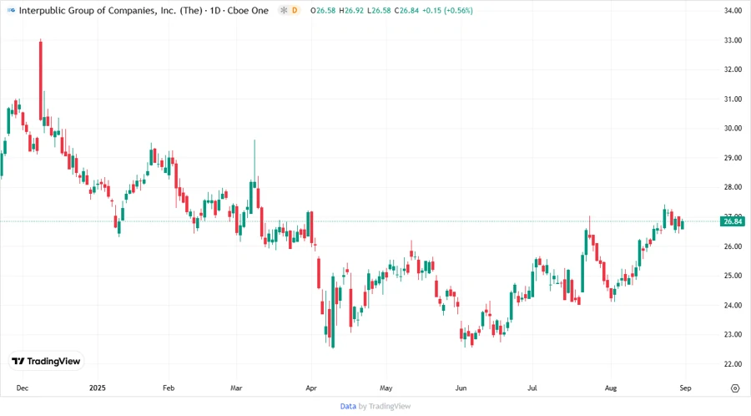Click the Feb time axis label

(169, 388)
